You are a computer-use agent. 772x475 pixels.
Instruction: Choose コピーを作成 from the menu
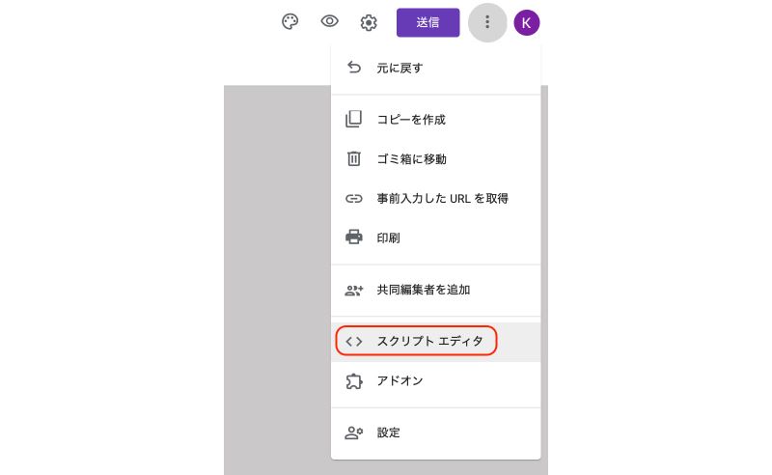tap(436, 120)
